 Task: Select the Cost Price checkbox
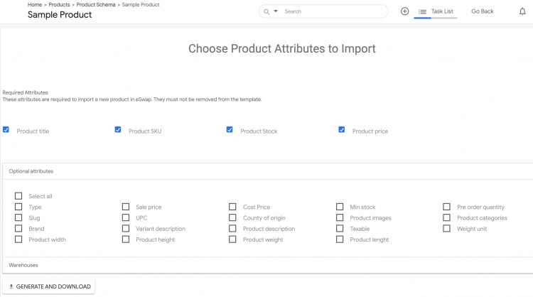(232, 207)
